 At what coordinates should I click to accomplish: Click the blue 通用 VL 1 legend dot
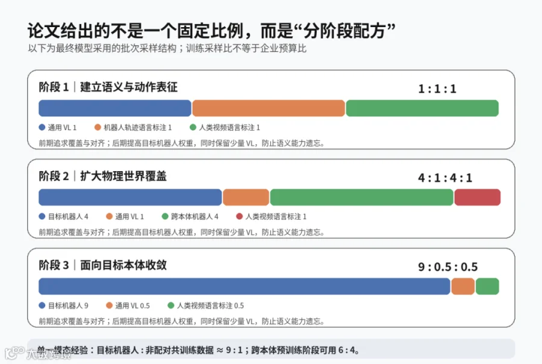[42, 127]
